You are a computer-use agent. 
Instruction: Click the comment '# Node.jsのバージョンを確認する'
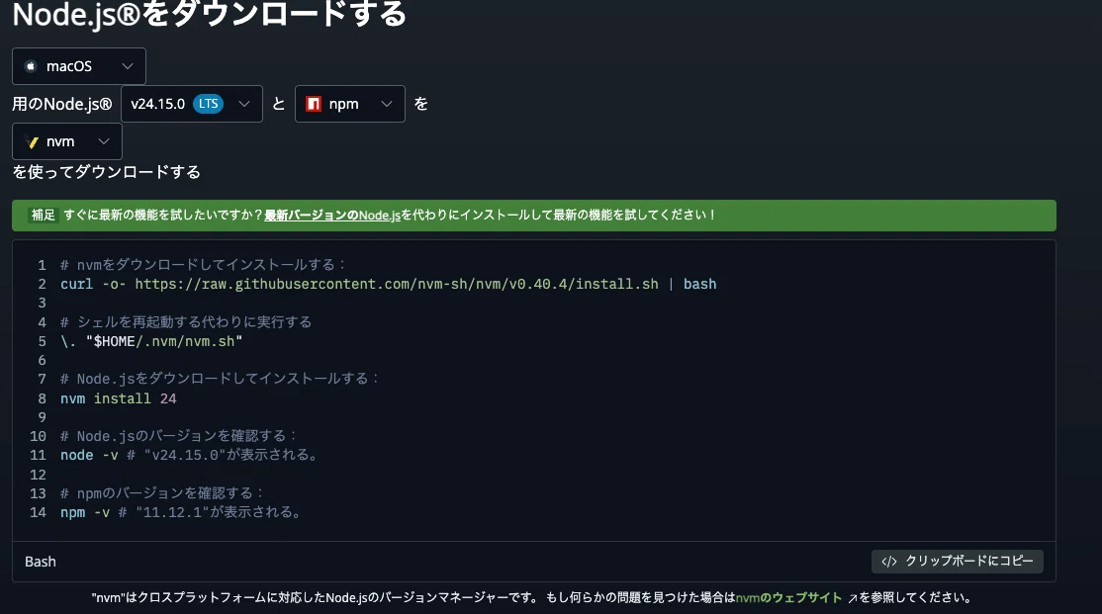click(178, 436)
